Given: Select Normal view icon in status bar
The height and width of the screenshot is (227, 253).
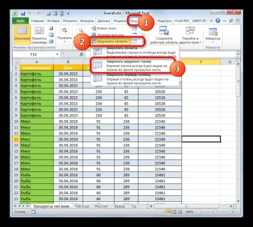Looking at the screenshot, I should 169,211.
